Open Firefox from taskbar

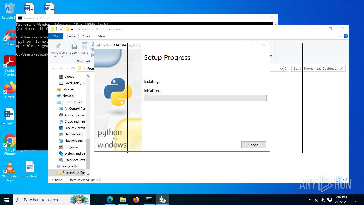click(x=136, y=200)
